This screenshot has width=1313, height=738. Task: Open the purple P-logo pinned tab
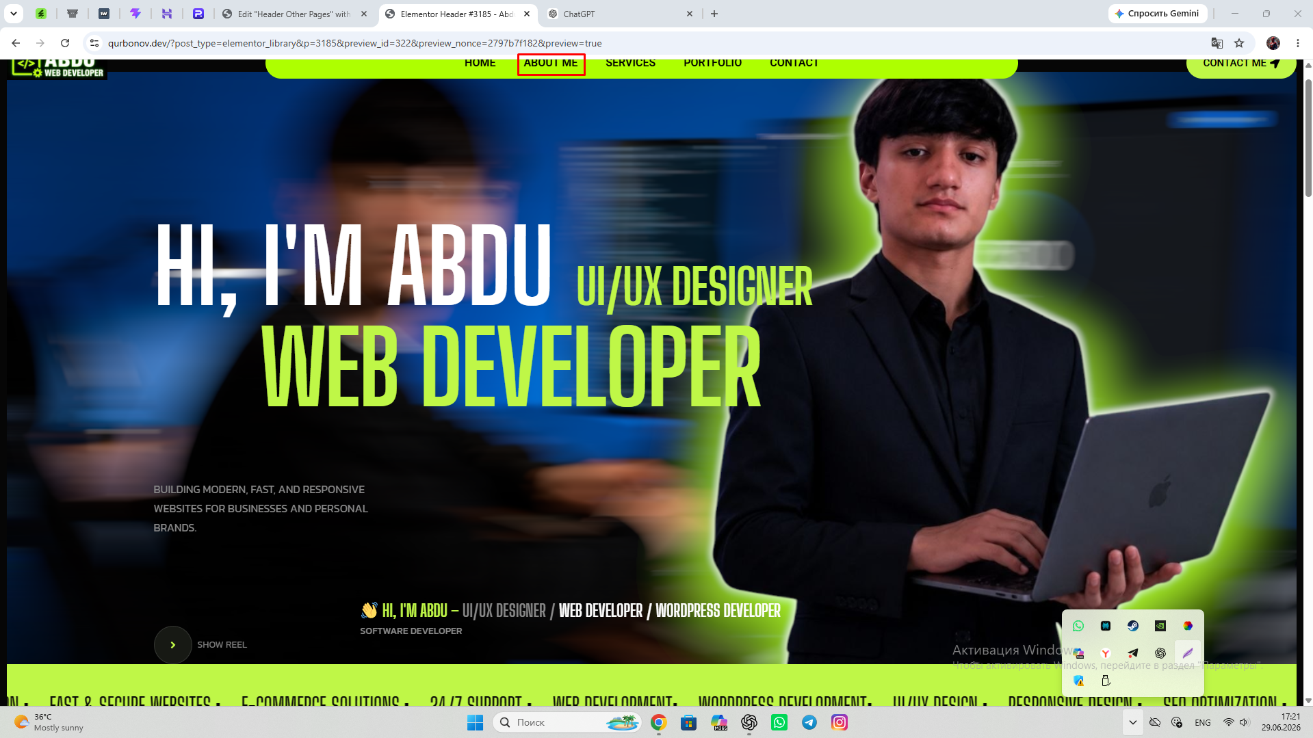198,14
